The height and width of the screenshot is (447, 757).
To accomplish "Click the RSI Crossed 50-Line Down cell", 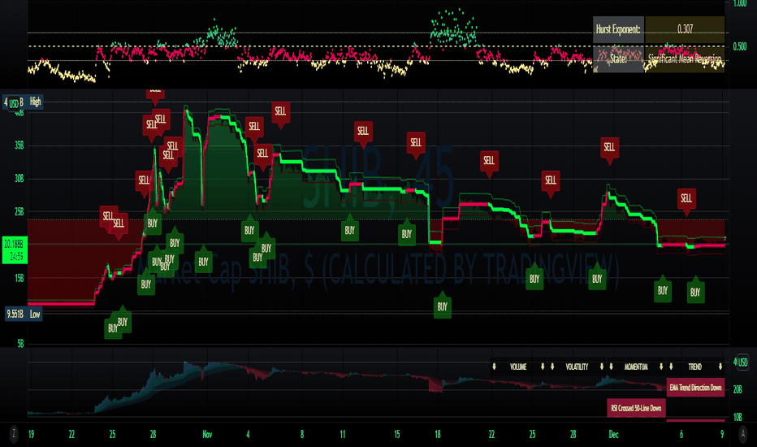I will (x=636, y=408).
